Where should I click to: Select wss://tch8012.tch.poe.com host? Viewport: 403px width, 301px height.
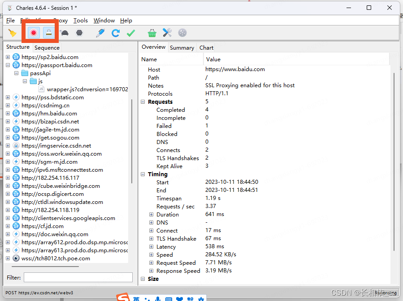[56, 258]
